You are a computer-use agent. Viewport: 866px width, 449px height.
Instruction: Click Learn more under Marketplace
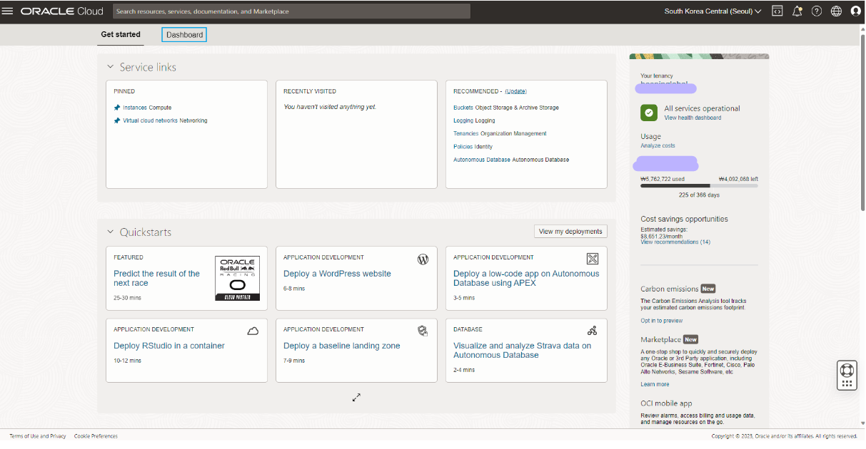point(655,384)
